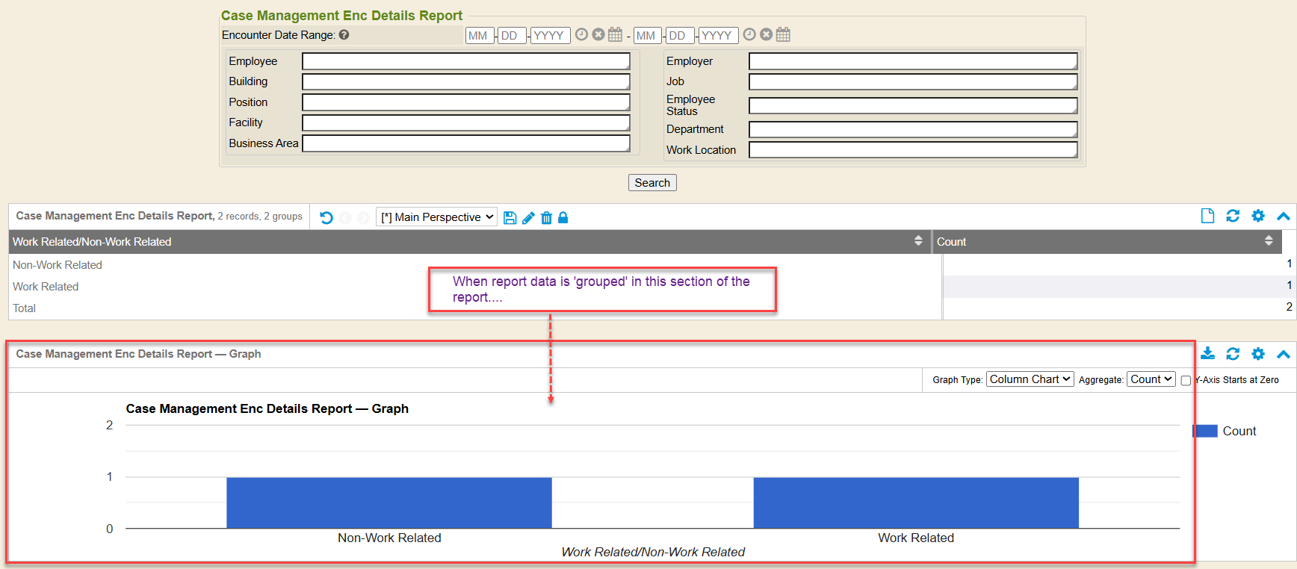Open the Main Perspective dropdown
This screenshot has height=569, width=1297.
tap(436, 217)
